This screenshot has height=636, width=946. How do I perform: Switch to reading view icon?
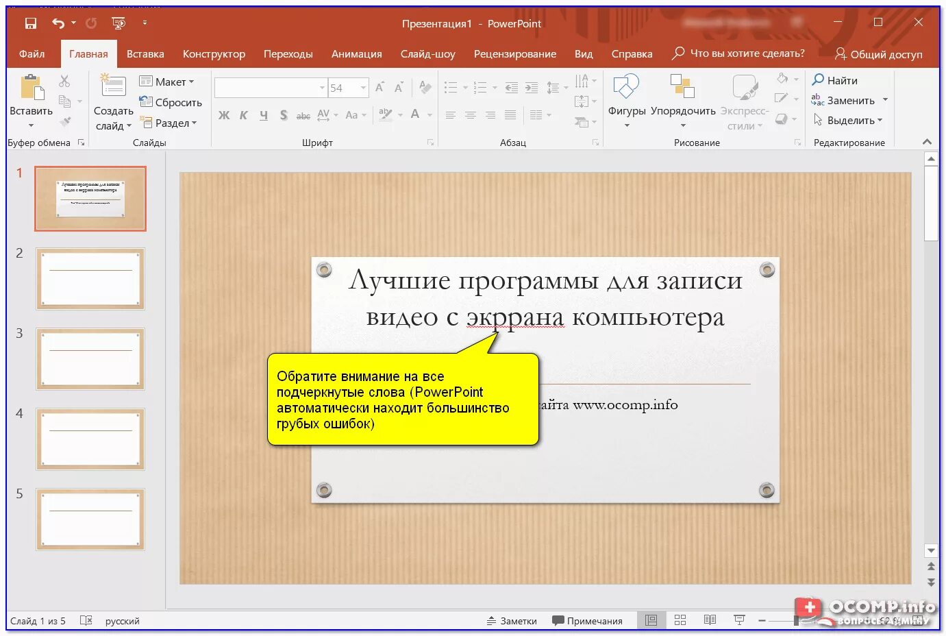click(x=710, y=620)
